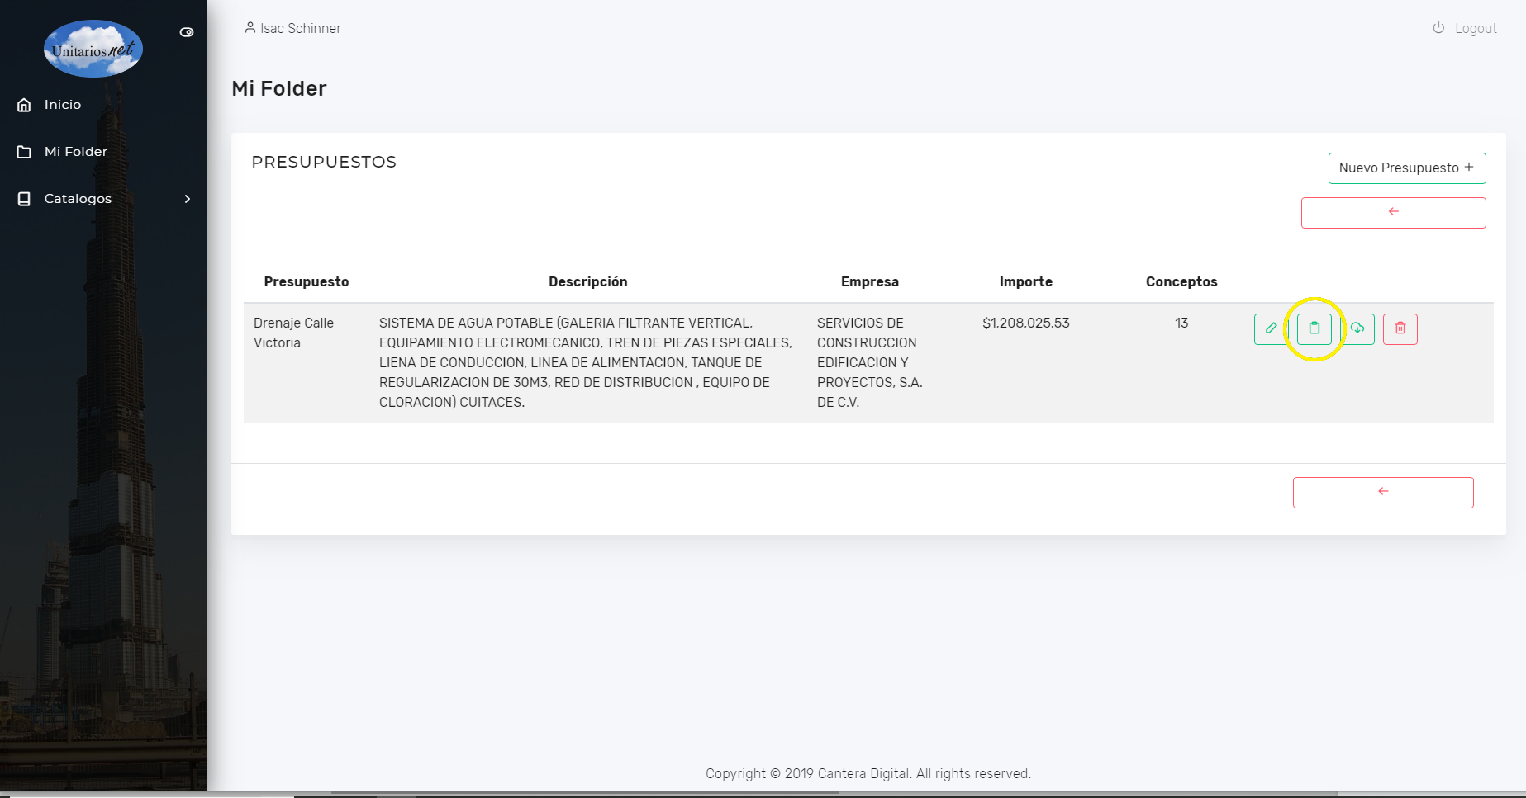This screenshot has width=1526, height=798.
Task: Click the Presupuesto column header
Action: pyautogui.click(x=307, y=282)
